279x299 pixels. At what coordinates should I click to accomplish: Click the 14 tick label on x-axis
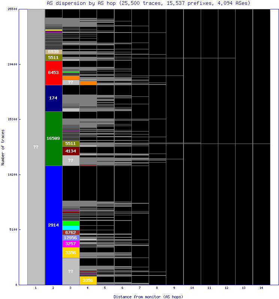coord(261,288)
